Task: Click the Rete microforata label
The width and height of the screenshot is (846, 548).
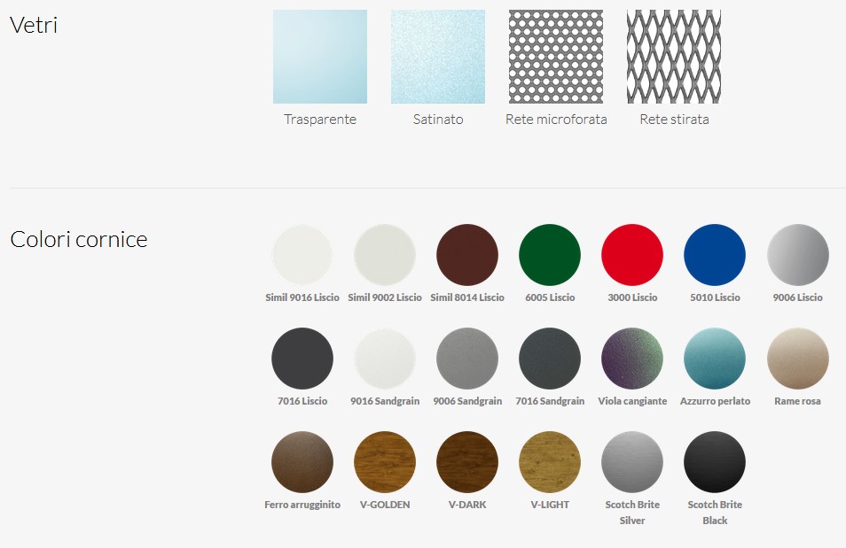Action: point(556,120)
